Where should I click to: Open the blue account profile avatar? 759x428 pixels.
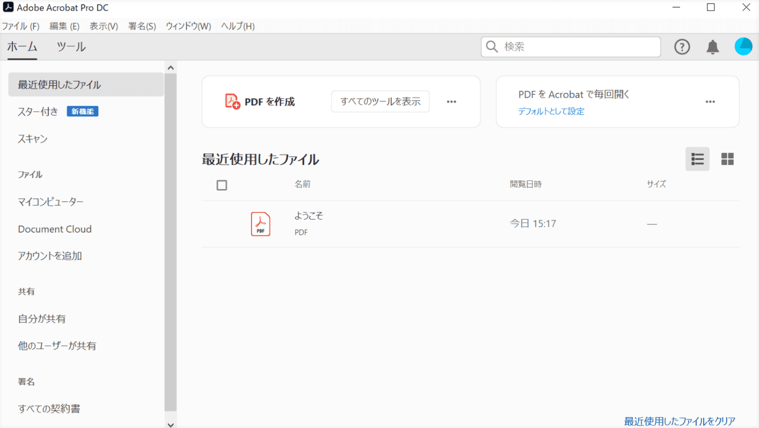743,47
